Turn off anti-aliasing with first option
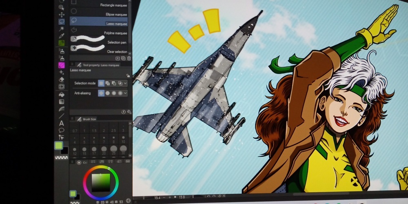Viewport: 408px width, 204px height. (x=101, y=93)
